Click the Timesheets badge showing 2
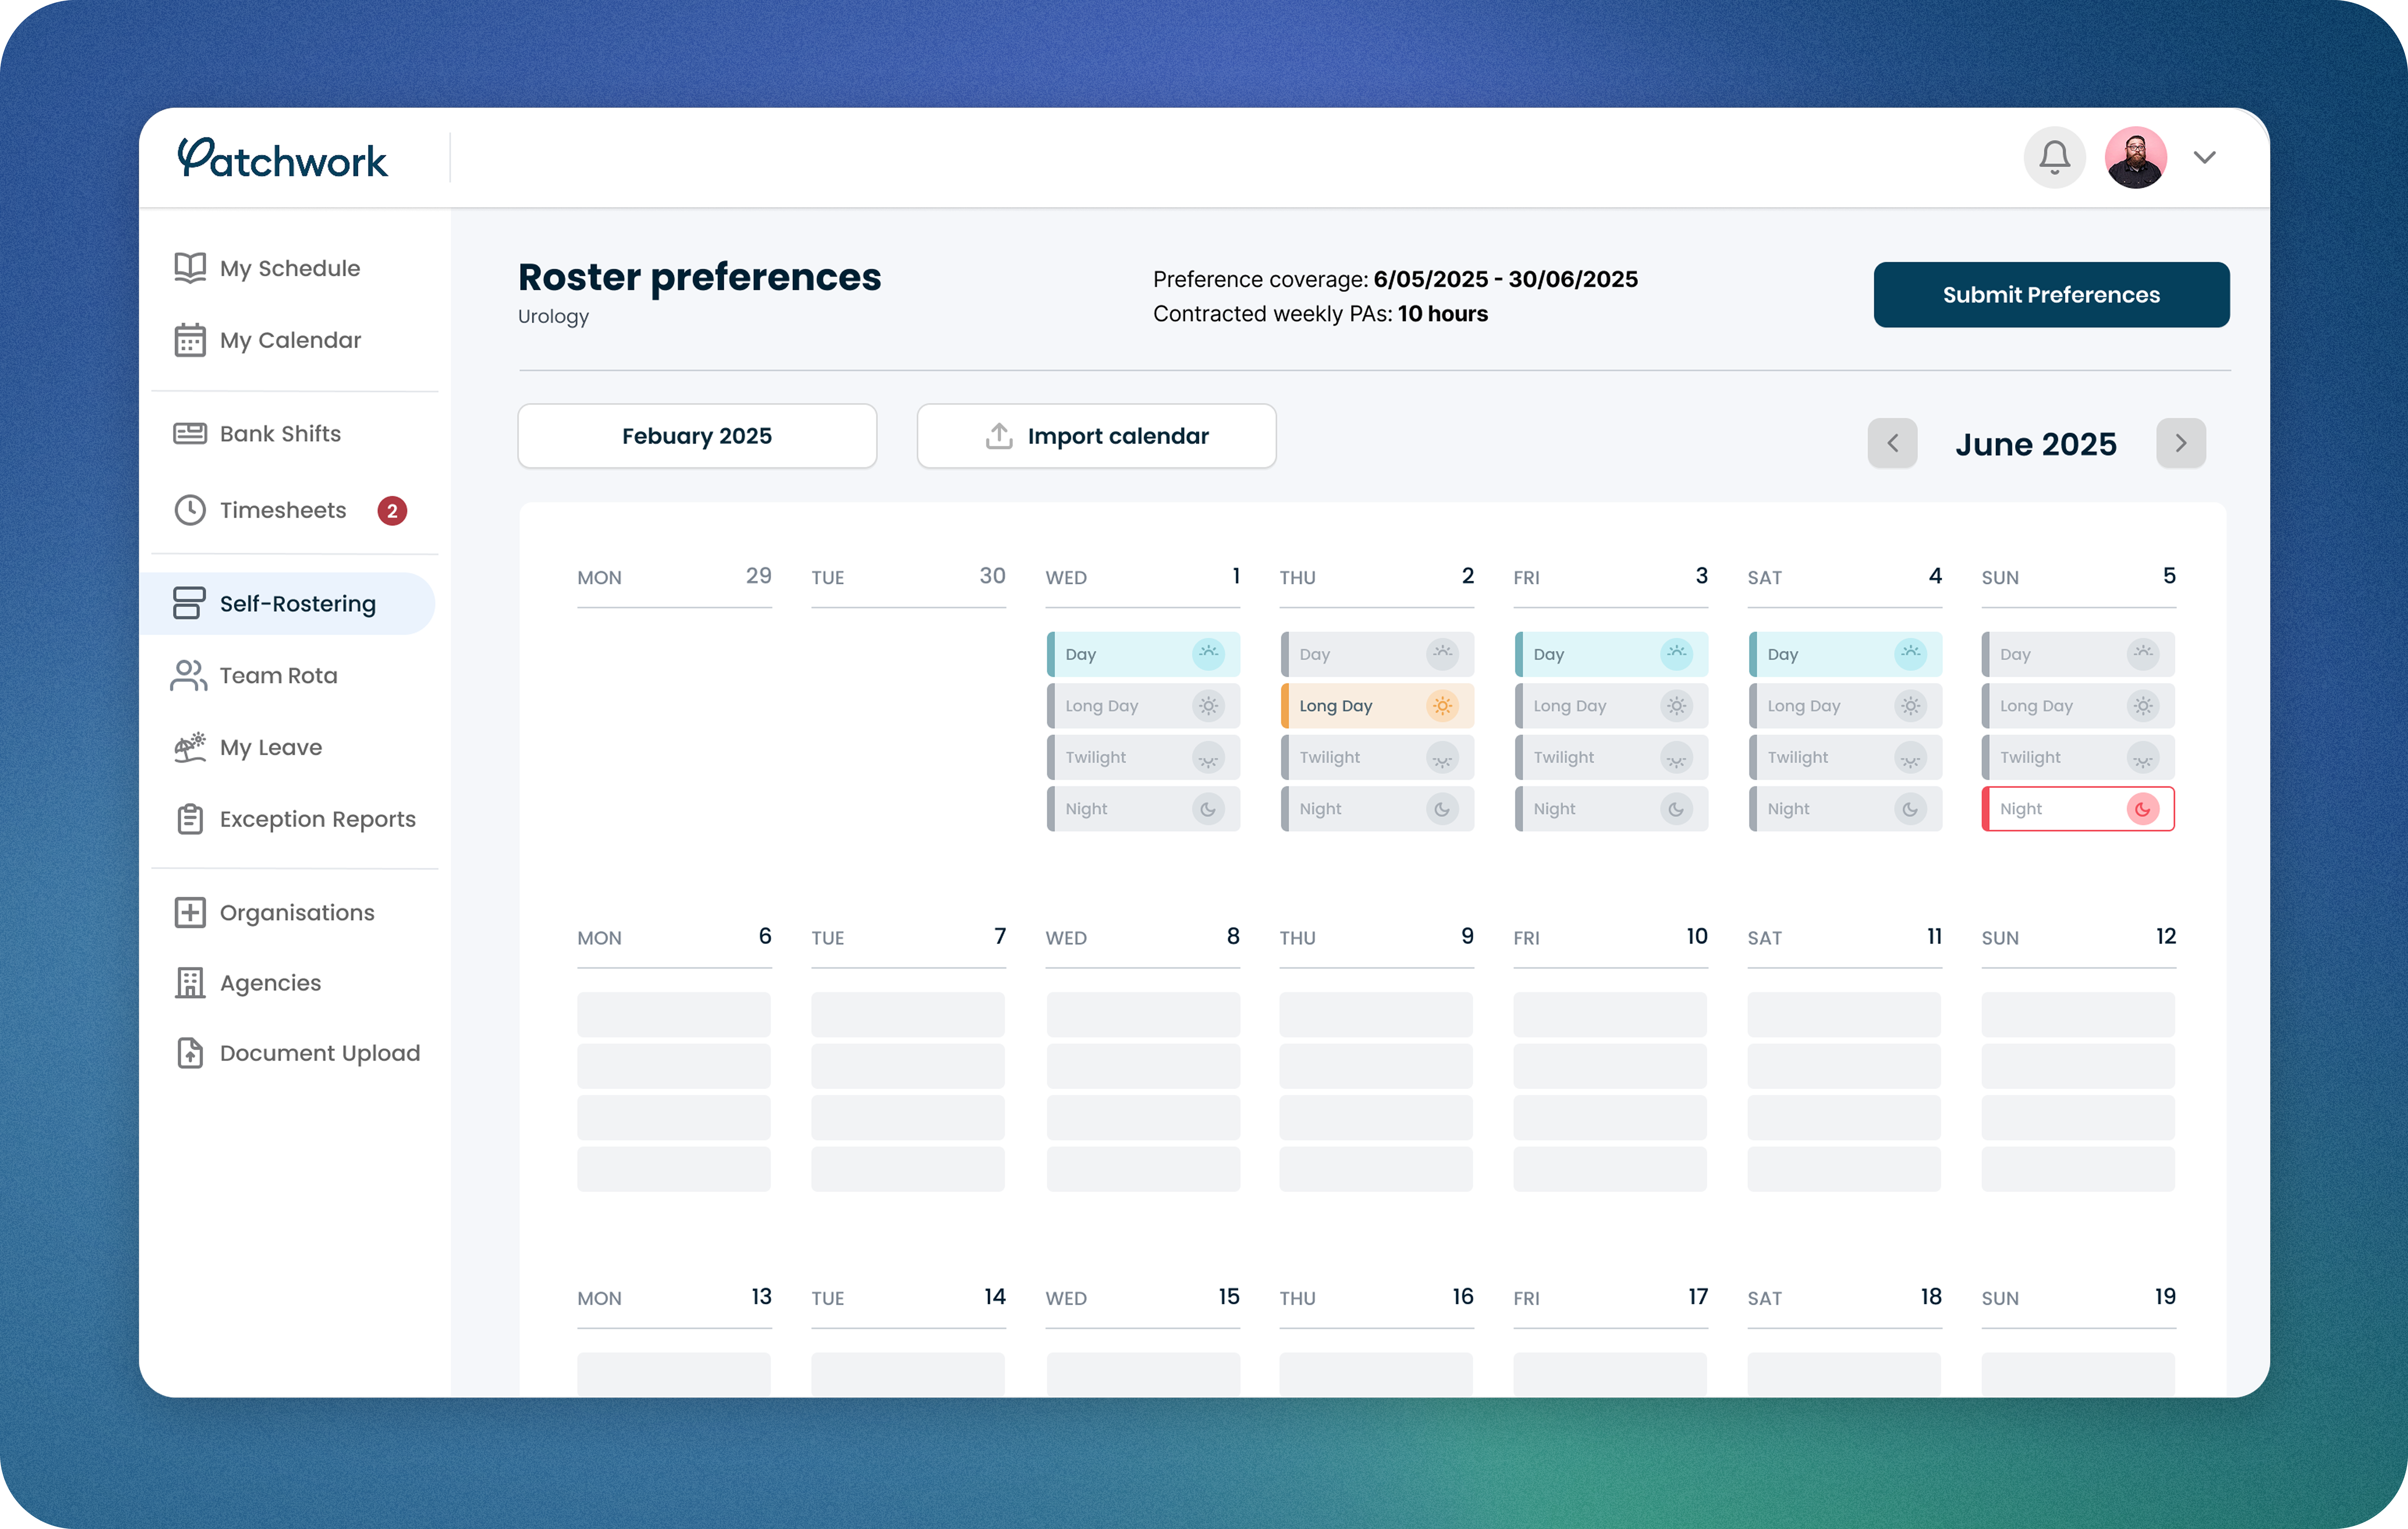The width and height of the screenshot is (2408, 1529). pos(392,511)
